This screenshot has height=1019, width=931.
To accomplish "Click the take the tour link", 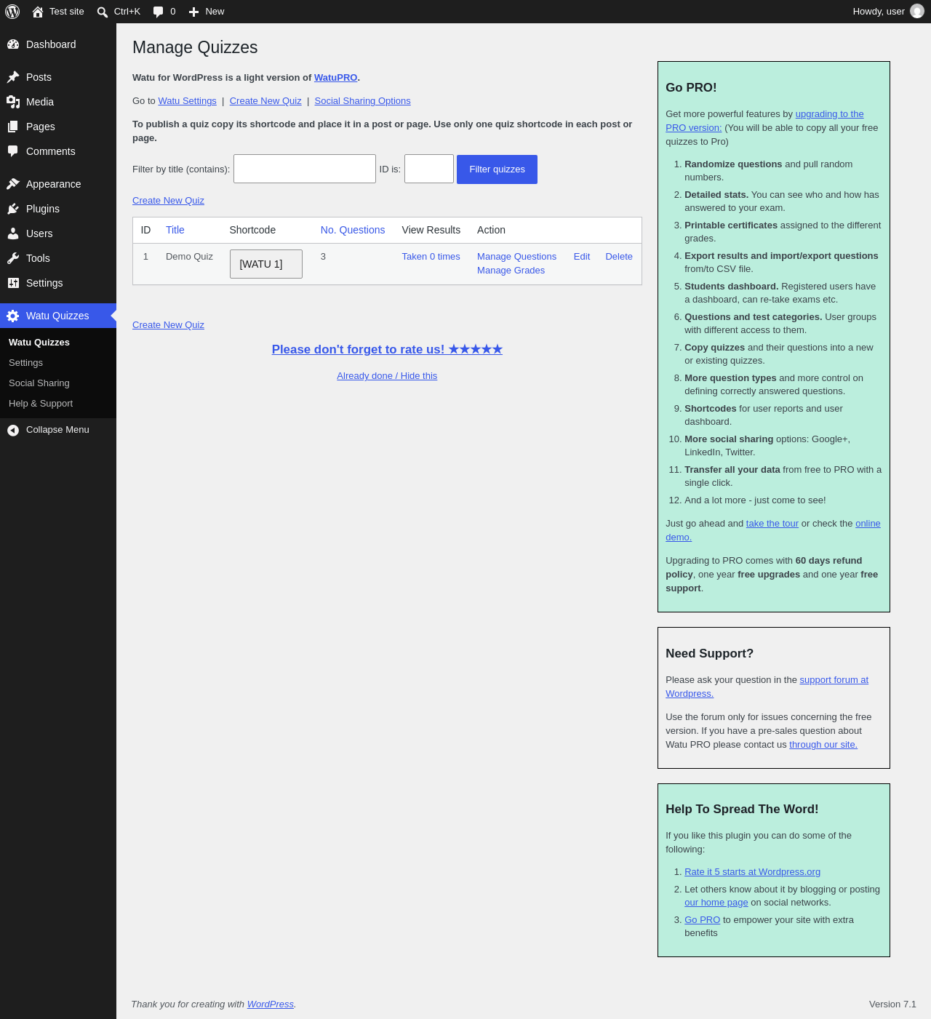I will [x=772, y=524].
